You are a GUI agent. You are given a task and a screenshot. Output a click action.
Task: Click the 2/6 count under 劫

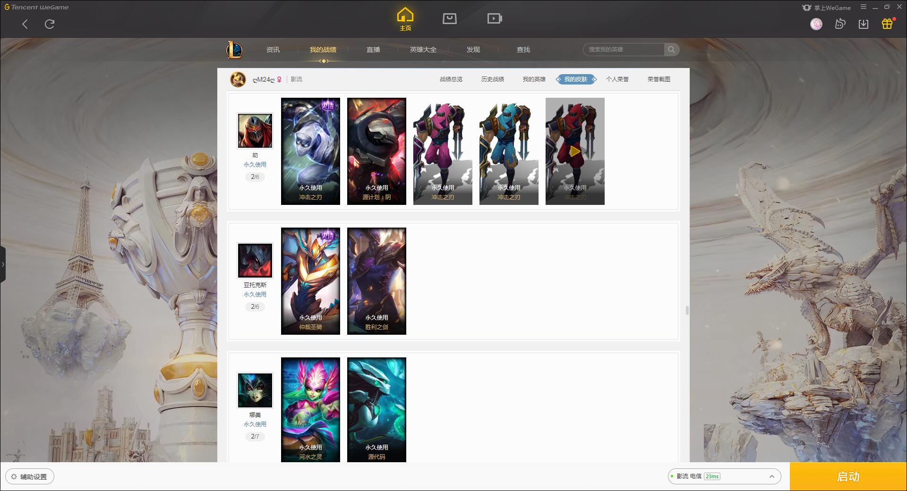coord(255,177)
